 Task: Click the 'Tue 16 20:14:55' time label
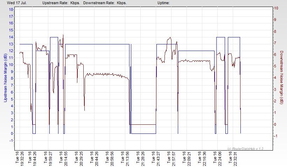[63, 159]
